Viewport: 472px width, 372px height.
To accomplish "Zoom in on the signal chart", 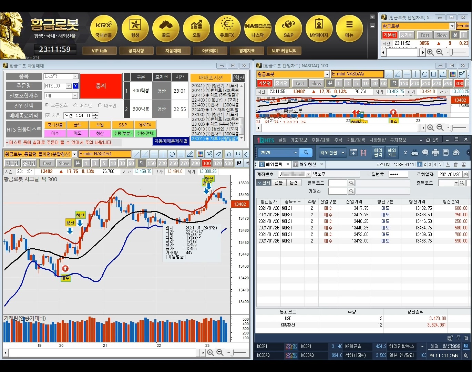I will point(211,353).
